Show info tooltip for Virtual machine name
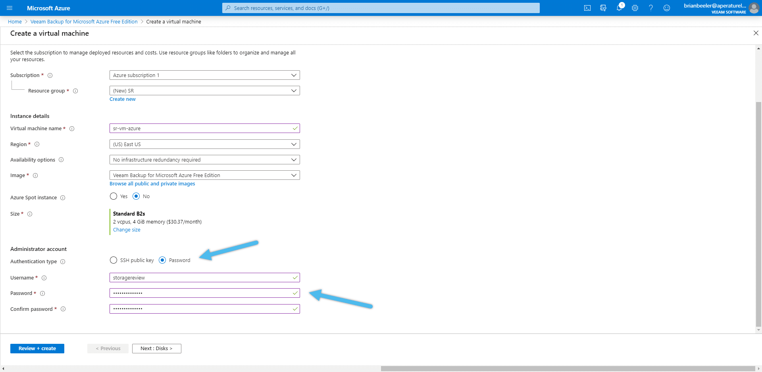This screenshot has height=372, width=762. (72, 129)
